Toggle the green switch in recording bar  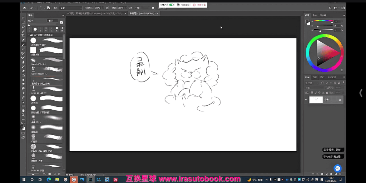[x=172, y=5]
